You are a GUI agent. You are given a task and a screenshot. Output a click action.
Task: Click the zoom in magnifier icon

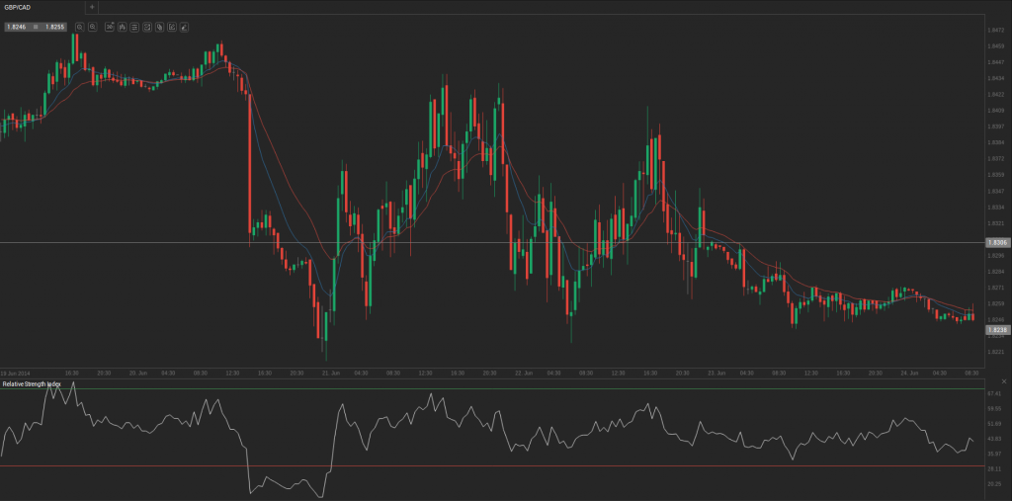click(x=92, y=27)
